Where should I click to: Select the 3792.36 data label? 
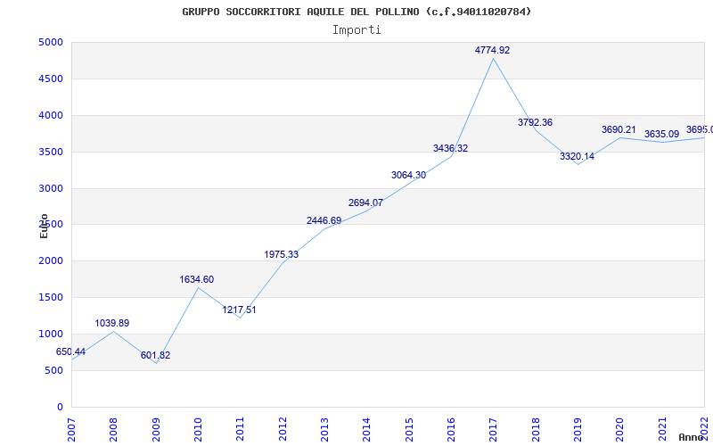[x=536, y=122]
